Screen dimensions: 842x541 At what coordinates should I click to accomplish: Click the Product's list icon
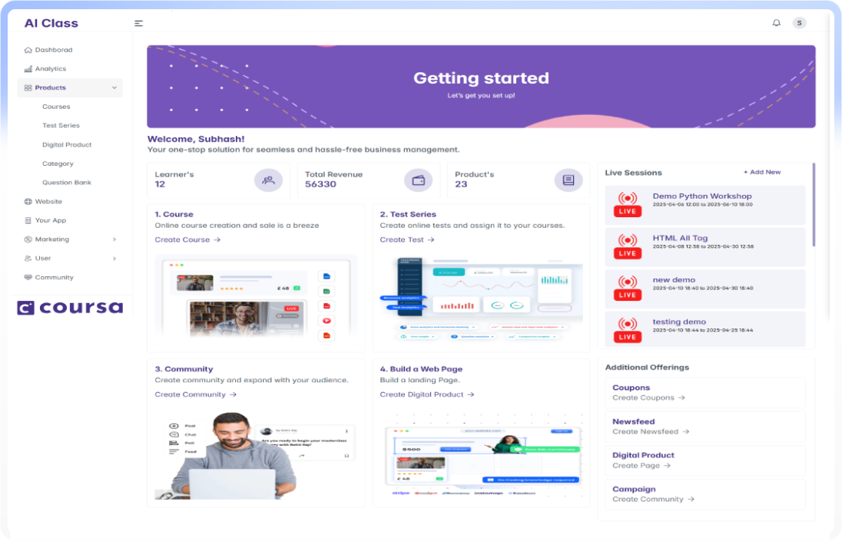click(569, 180)
